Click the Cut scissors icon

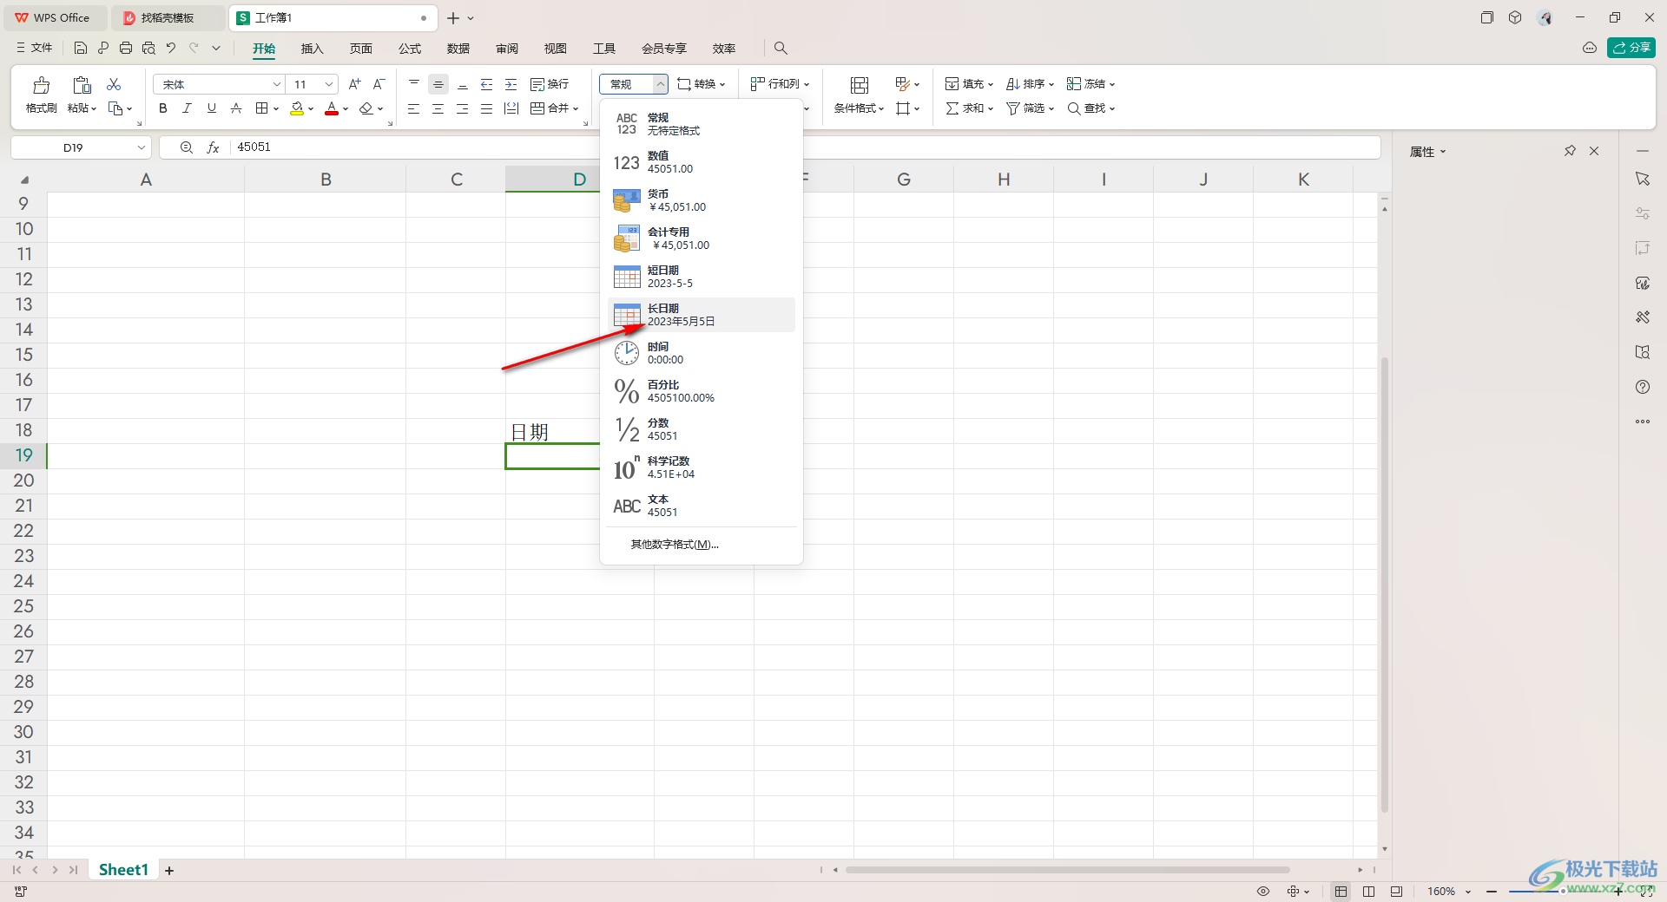point(114,84)
